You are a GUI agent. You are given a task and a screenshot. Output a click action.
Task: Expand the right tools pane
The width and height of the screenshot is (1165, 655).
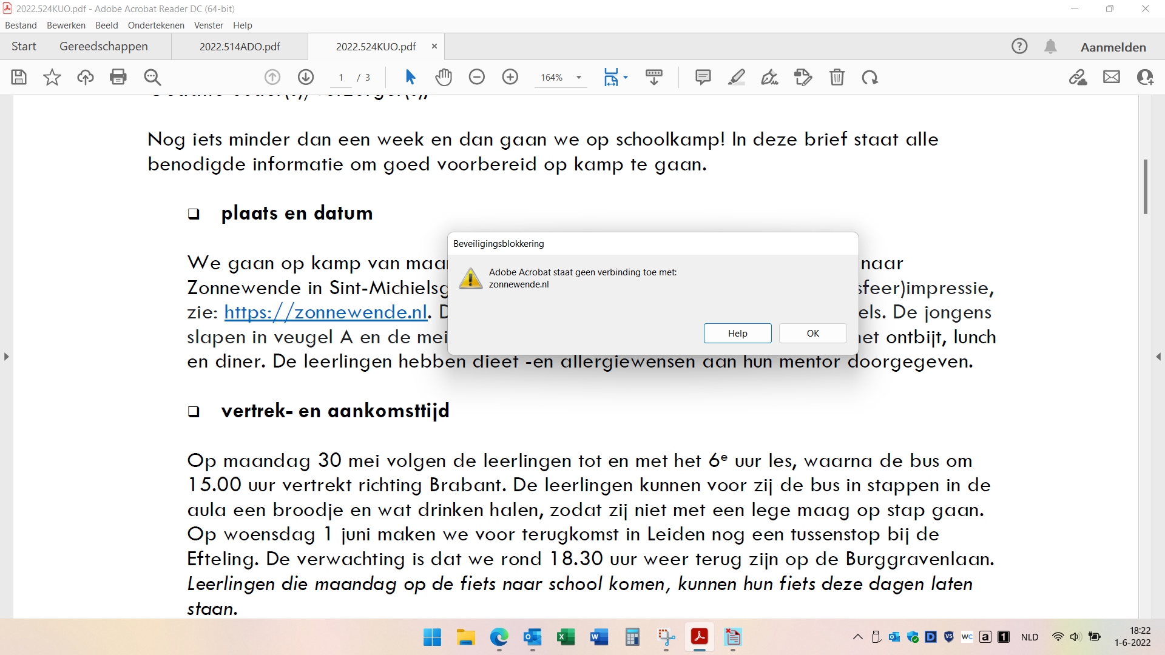pos(1158,357)
